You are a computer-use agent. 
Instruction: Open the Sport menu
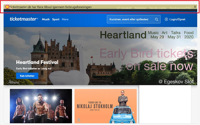tap(56, 19)
